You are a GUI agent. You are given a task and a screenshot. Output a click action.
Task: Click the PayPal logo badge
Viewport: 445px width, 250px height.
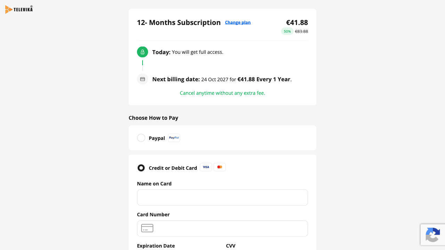(x=174, y=138)
